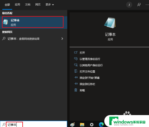Click the 打开 open icon
Screen dimensions: 149x127
tap(76, 52)
